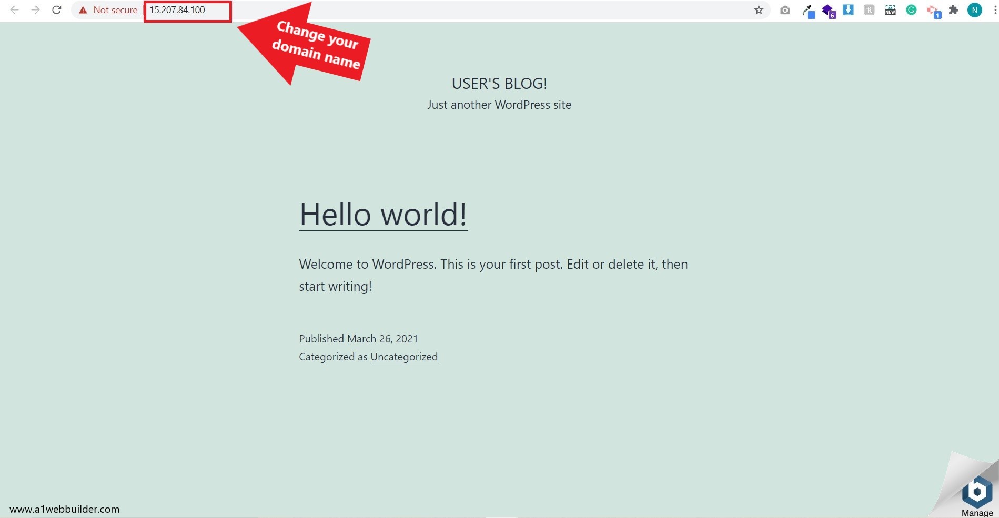Image resolution: width=999 pixels, height=518 pixels.
Task: Open the extensions puzzle-piece menu
Action: [x=953, y=9]
